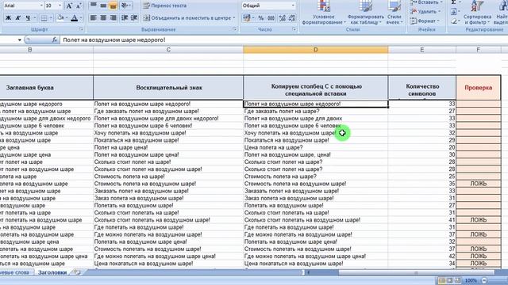The width and height of the screenshot is (508, 285).
Task: Decrease decimal places
Action: pyautogui.click(x=292, y=18)
